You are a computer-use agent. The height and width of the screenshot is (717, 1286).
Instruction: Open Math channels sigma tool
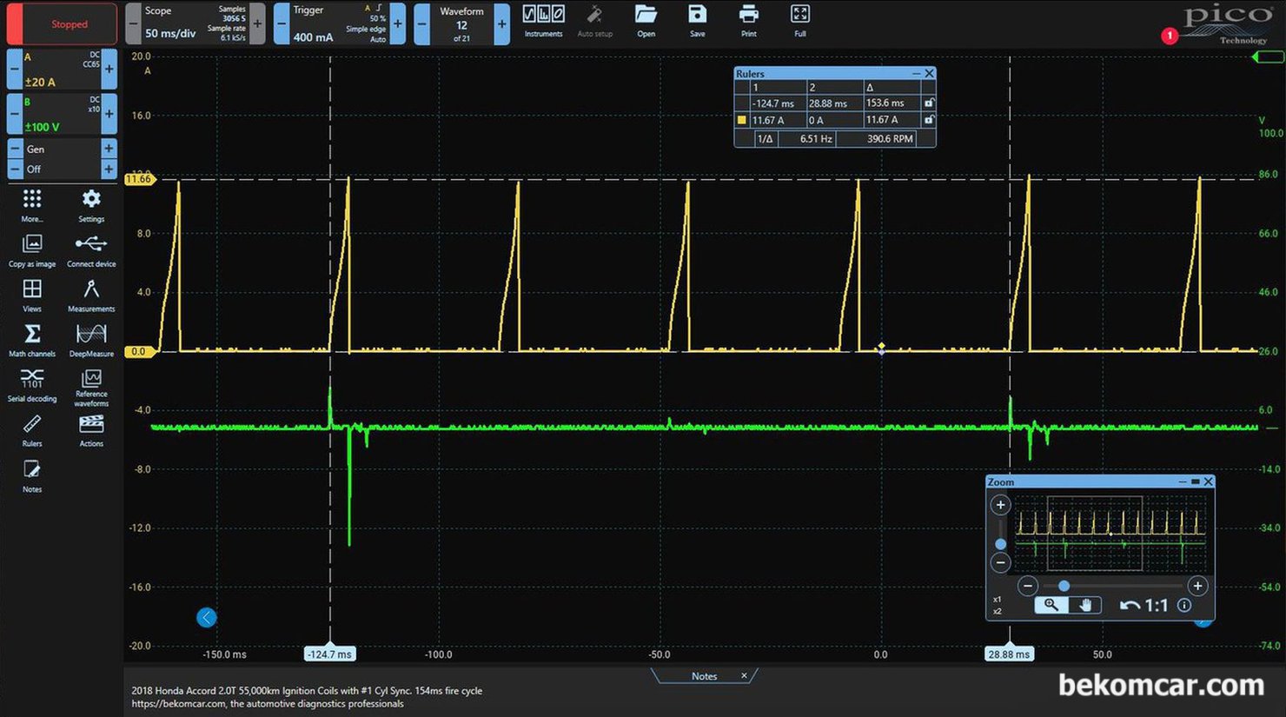32,341
